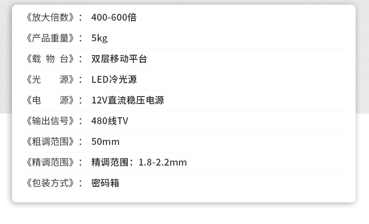The width and height of the screenshot is (369, 224).
Task: Click the 《放大倍数》 label
Action: tap(50, 17)
